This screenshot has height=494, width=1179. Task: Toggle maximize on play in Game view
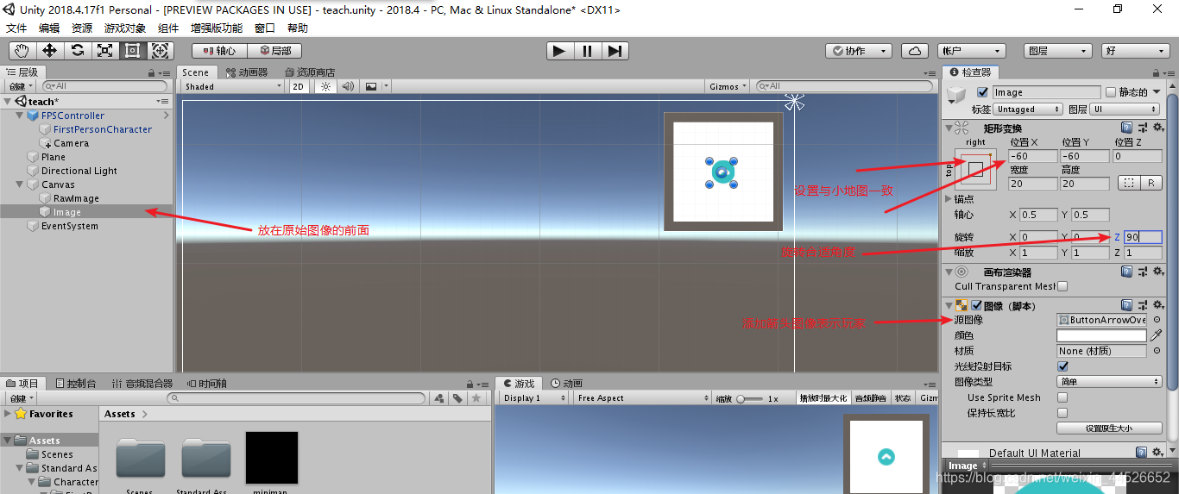pyautogui.click(x=823, y=398)
